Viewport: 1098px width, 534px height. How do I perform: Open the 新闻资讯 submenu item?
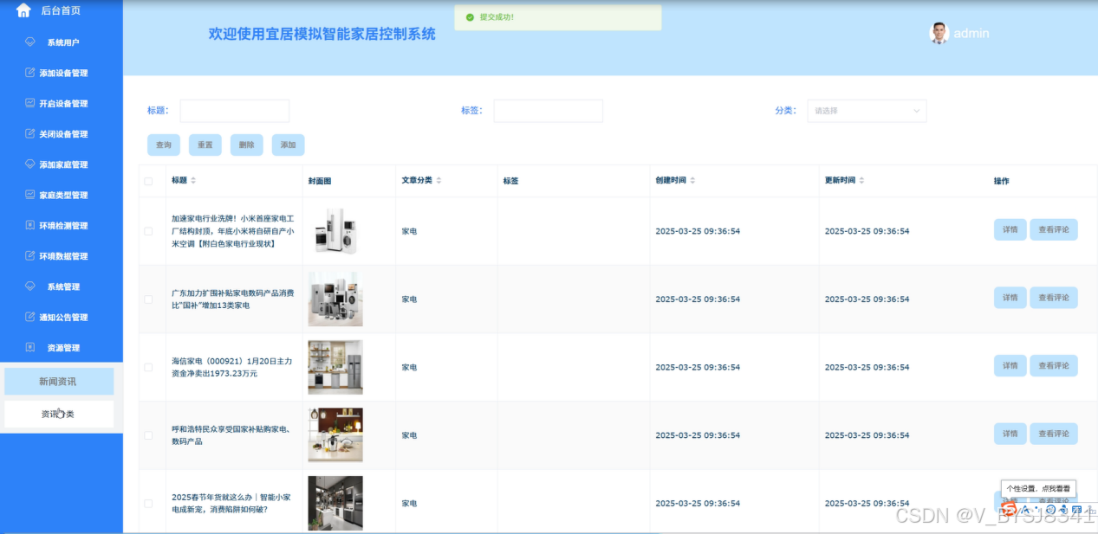click(59, 382)
